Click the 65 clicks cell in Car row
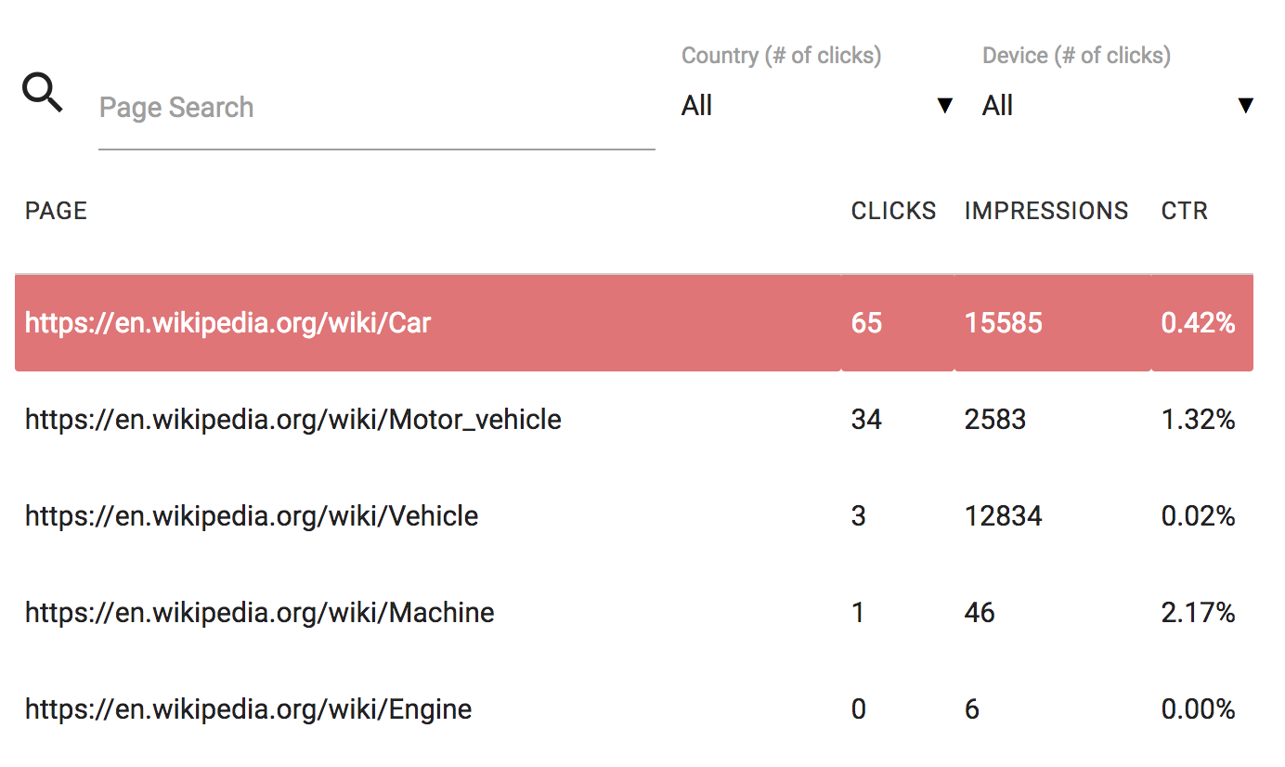Screen dimensions: 1285x767 click(x=866, y=323)
